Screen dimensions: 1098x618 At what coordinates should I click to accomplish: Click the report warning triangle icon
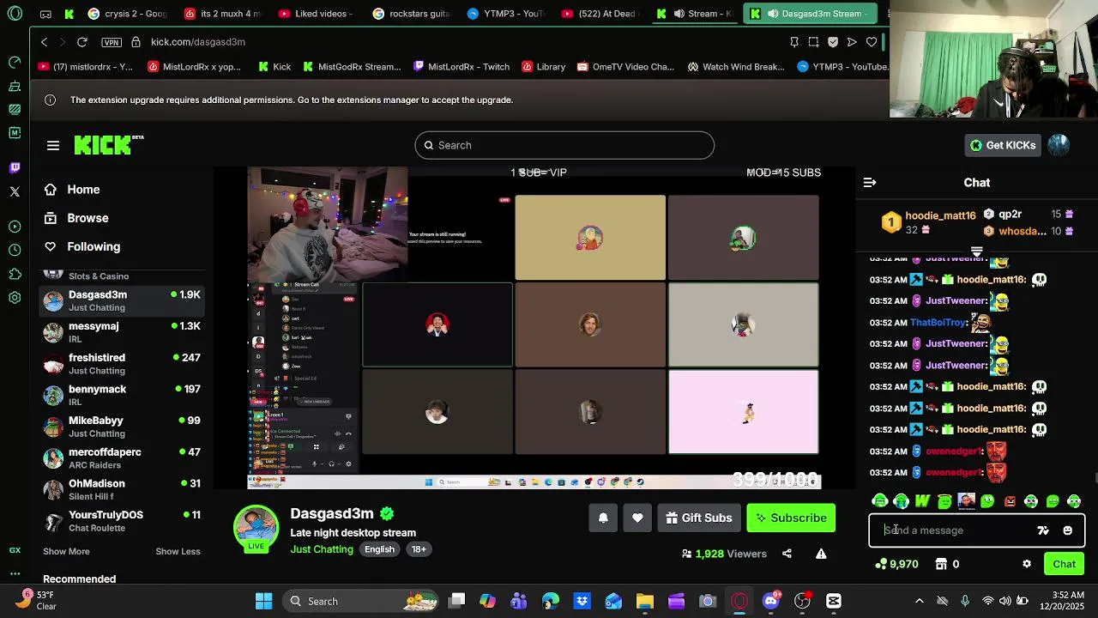(x=821, y=554)
